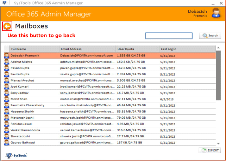Click the user icon beside Adbhut Mishra
226x161 pixels.
pos(6,62)
